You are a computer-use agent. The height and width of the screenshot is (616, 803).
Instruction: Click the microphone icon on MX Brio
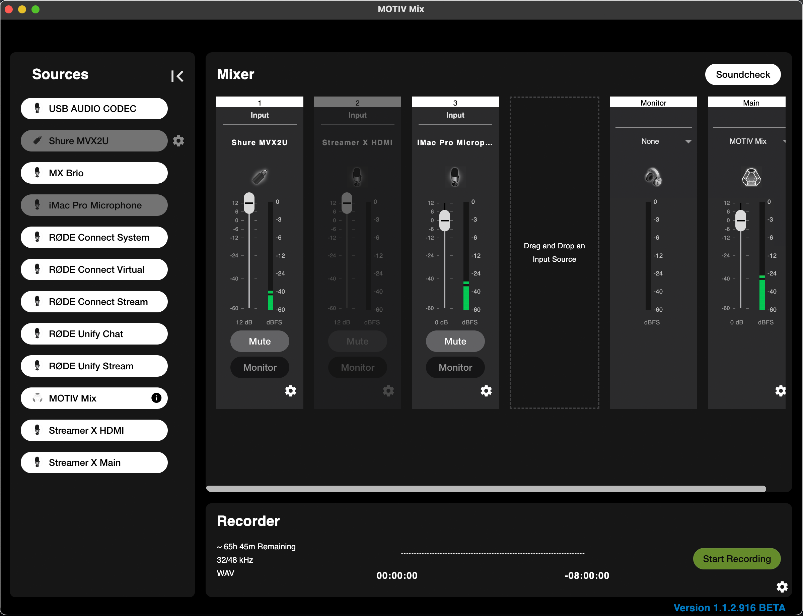pos(37,173)
